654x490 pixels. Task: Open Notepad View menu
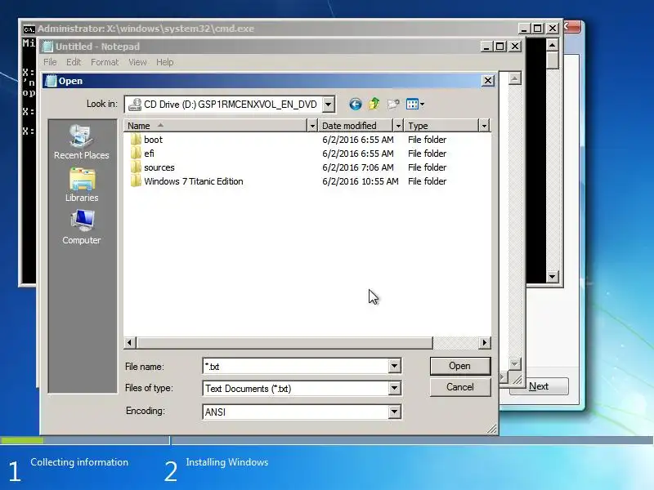pyautogui.click(x=137, y=62)
